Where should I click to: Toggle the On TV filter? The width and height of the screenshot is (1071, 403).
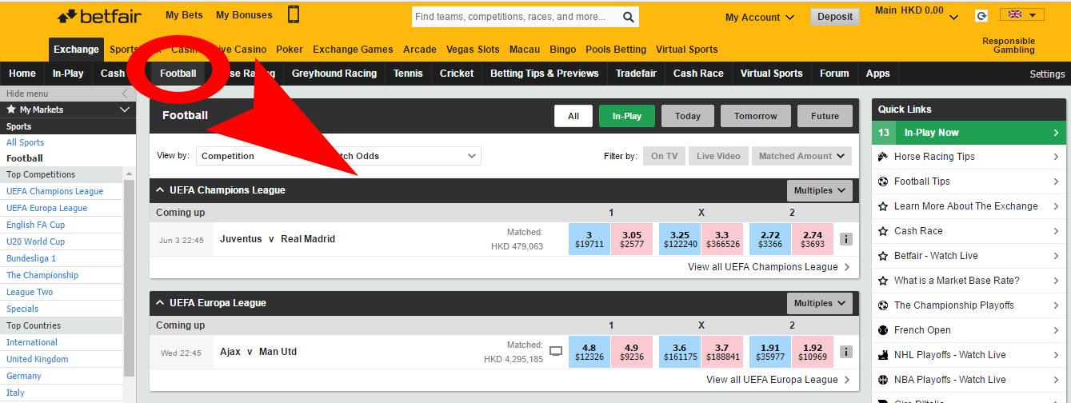point(664,156)
